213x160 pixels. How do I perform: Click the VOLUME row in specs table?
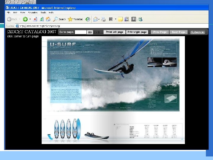click(153, 127)
